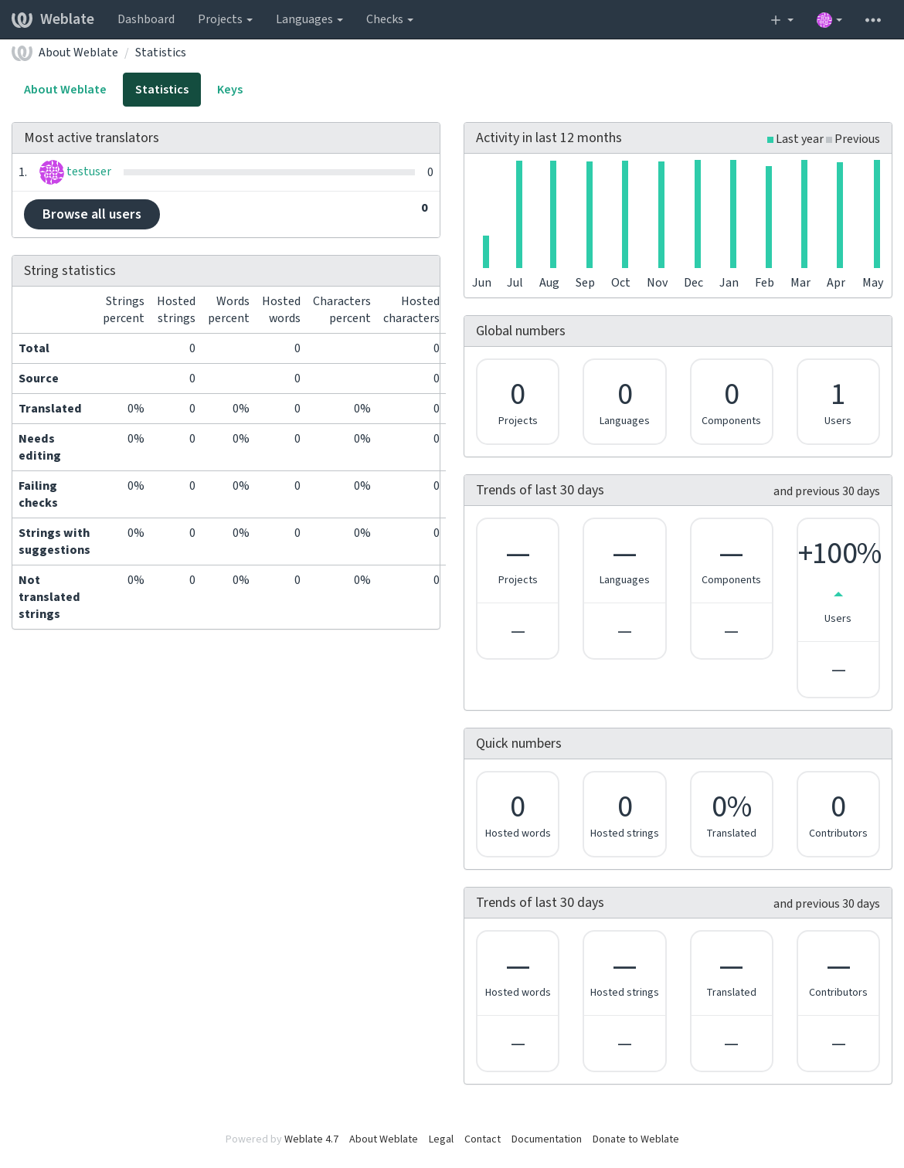The image size is (904, 1168).
Task: Open the Components global number card
Action: coord(731,402)
